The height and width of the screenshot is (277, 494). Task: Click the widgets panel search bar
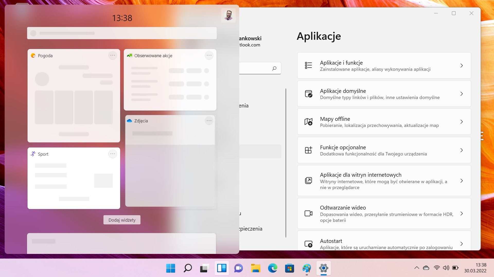click(x=122, y=33)
